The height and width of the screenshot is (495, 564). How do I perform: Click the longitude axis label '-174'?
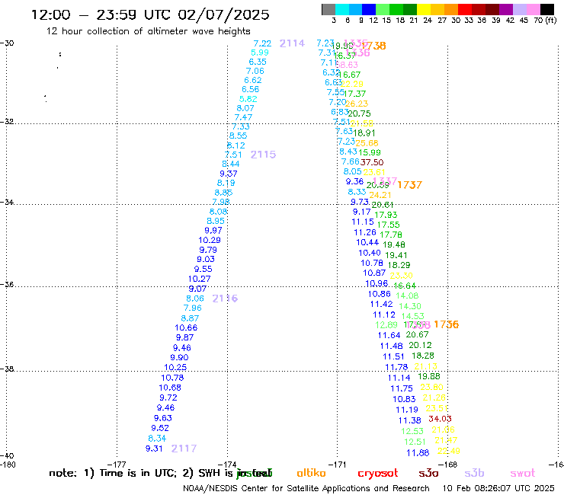click(227, 465)
